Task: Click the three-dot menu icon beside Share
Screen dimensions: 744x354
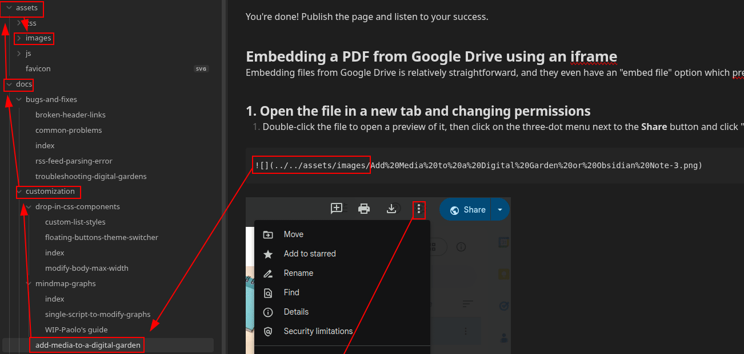Action: [x=419, y=209]
